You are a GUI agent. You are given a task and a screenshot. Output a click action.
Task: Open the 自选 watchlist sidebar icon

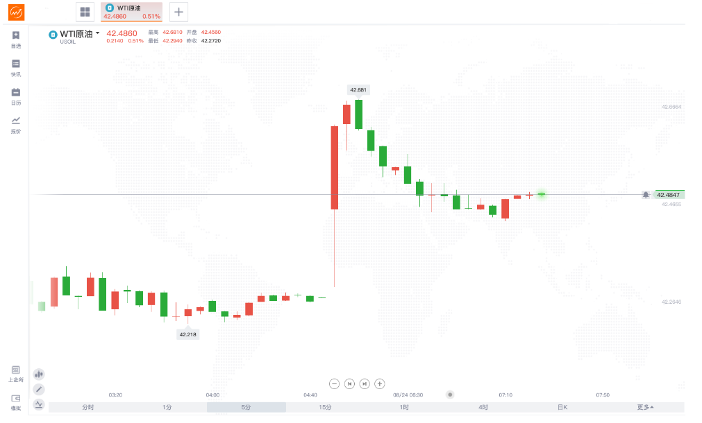[x=15, y=35]
